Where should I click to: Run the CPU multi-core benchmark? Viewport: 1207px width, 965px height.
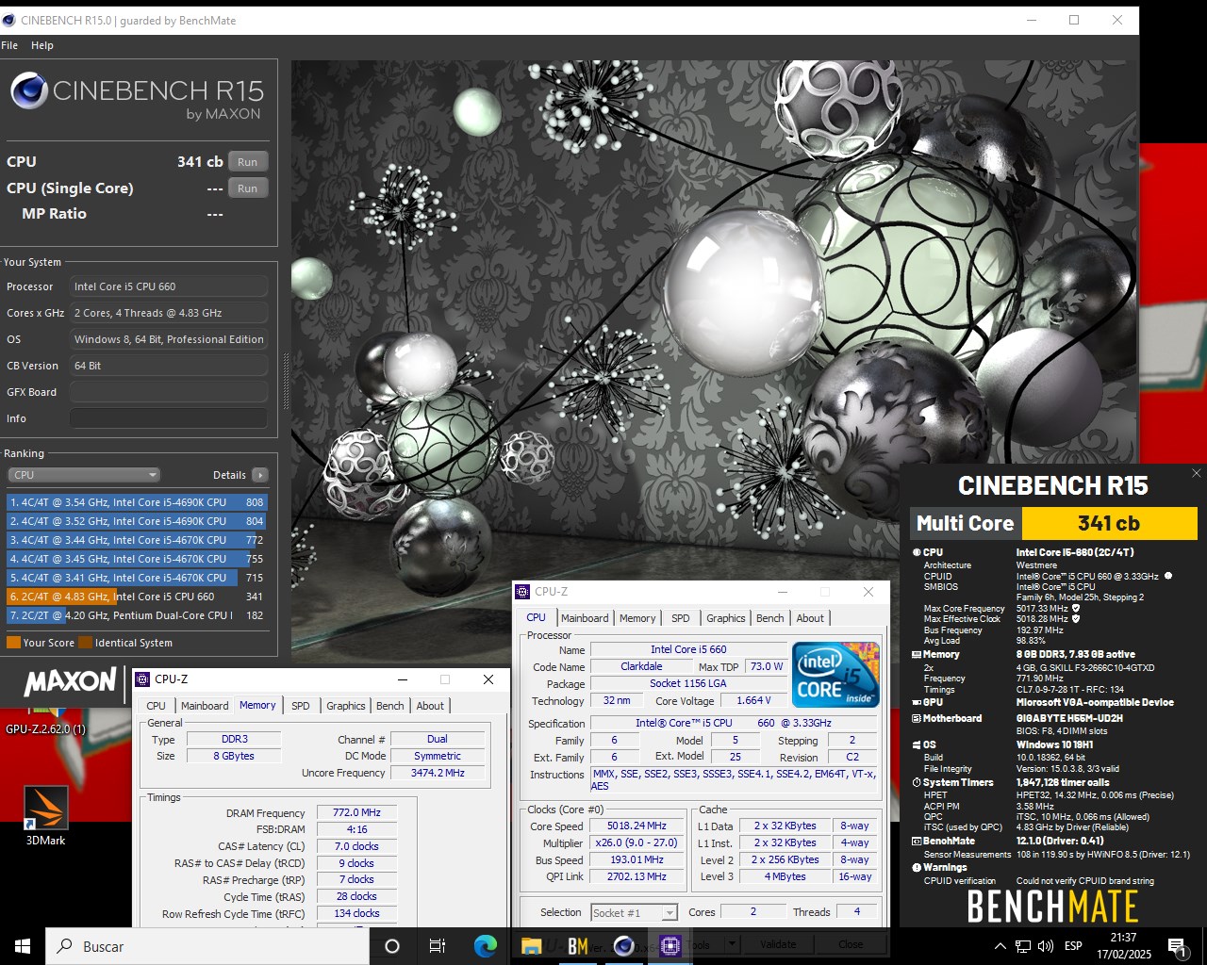coord(248,162)
